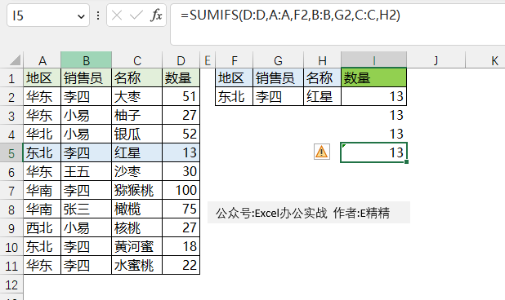Click the Insert Function fx icon
Viewport: 505px width, 300px height.
156,15
